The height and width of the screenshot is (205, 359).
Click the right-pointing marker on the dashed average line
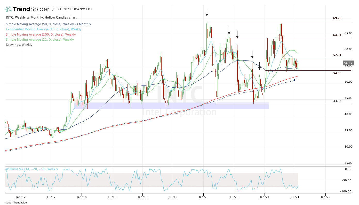[x=294, y=80]
